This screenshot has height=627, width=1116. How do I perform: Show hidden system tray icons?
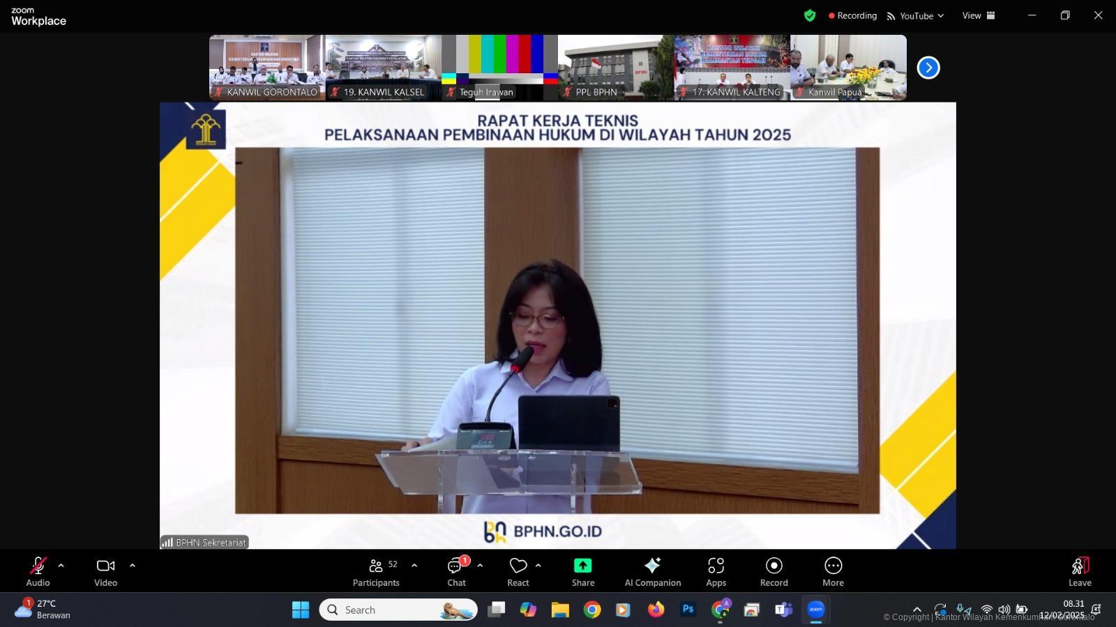(917, 610)
